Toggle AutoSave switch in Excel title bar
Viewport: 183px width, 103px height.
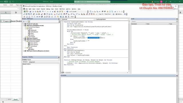(x=6, y=2)
